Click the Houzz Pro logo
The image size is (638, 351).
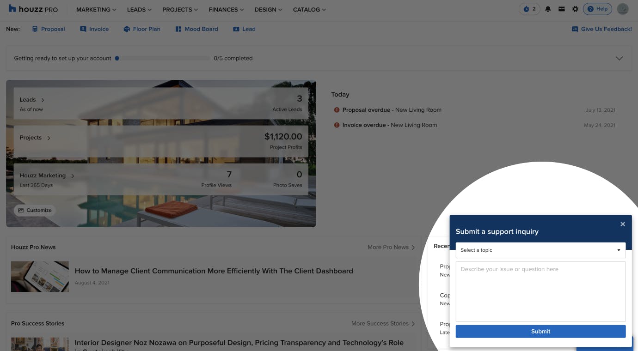point(33,9)
